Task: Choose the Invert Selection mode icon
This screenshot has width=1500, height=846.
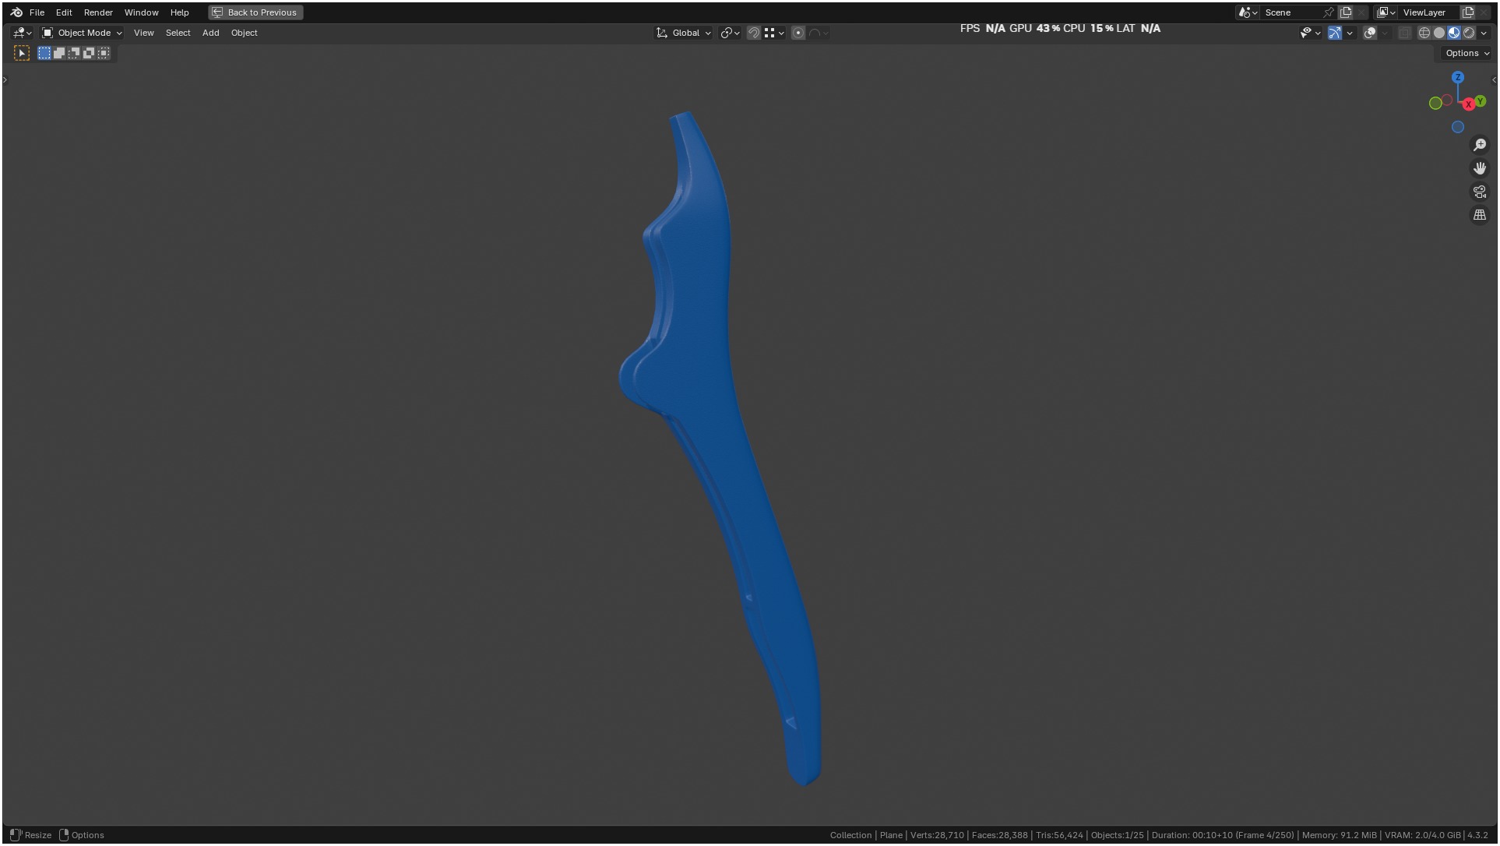Action: (x=89, y=53)
